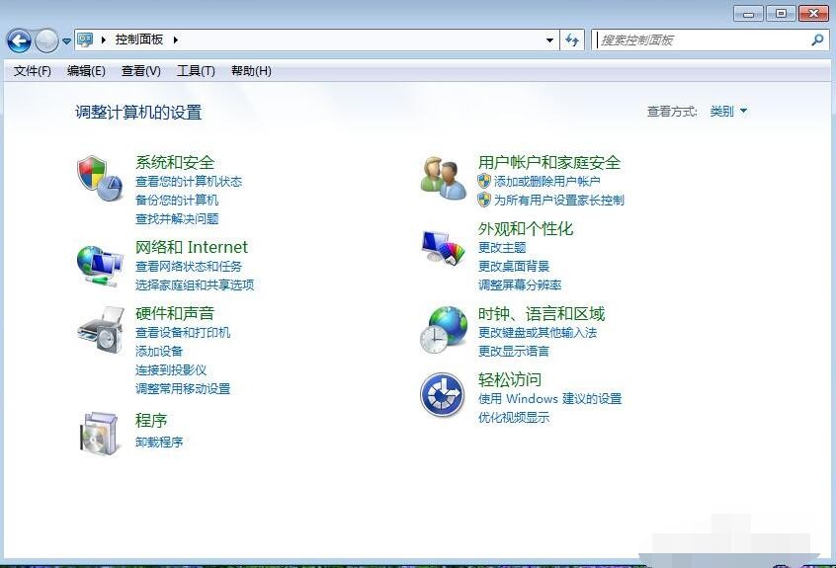Click 选择家庭组和共享选项 link
The image size is (836, 568).
(x=194, y=285)
